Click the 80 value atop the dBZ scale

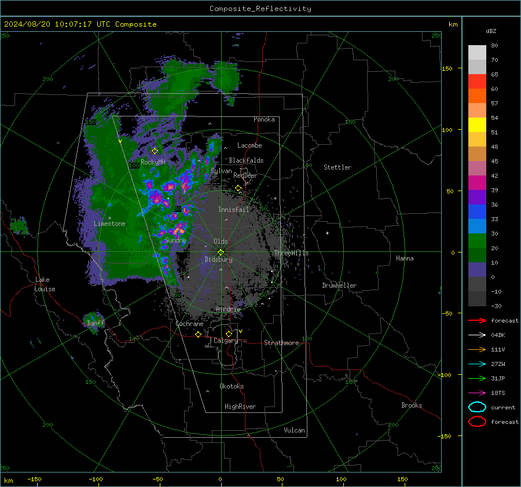(494, 46)
